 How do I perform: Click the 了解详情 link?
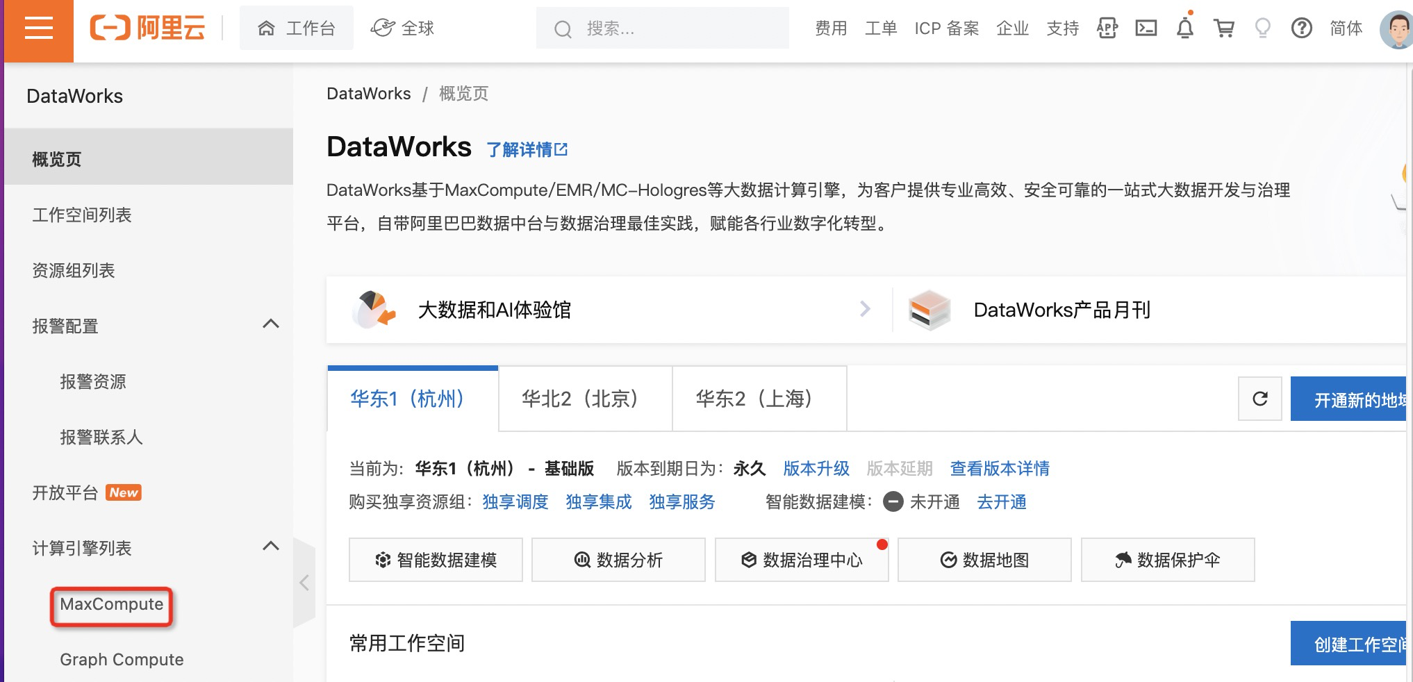tap(527, 150)
